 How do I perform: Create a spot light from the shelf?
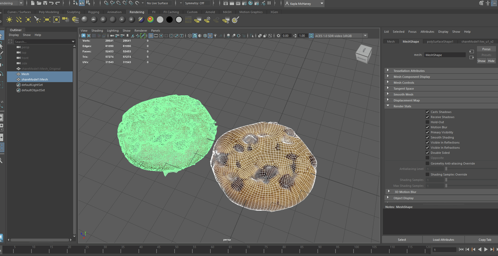37,20
